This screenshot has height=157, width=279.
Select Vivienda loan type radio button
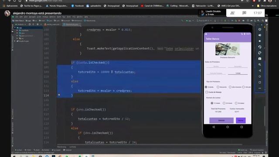coord(206,87)
